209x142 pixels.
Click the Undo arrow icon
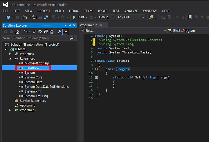coord(54,17)
